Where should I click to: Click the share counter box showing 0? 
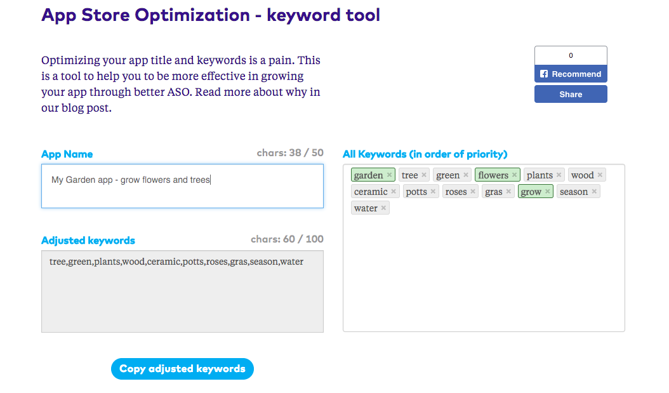click(x=570, y=55)
